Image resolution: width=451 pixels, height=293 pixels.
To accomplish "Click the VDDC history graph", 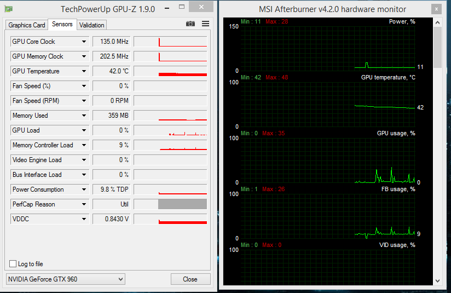I will [170, 219].
